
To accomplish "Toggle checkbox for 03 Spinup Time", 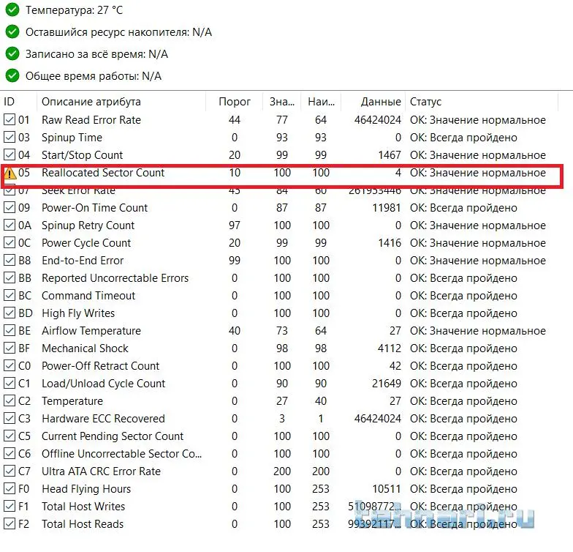I will (x=9, y=138).
